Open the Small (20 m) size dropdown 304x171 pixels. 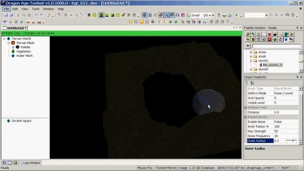213,15
